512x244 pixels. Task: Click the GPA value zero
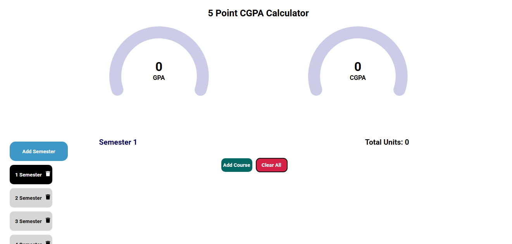click(159, 67)
